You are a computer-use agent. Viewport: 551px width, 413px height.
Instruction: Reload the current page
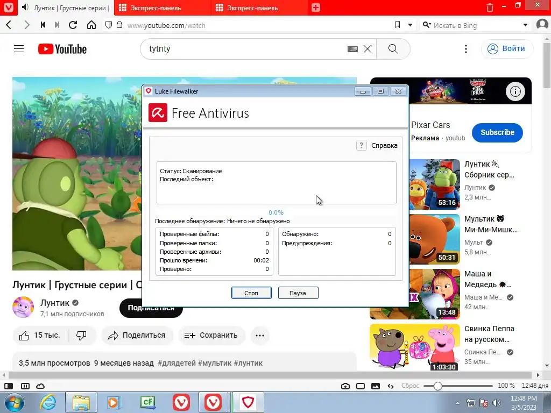coord(73,25)
